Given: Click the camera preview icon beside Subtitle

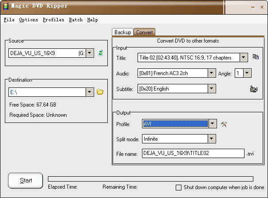Looking at the screenshot, I should 254,89.
